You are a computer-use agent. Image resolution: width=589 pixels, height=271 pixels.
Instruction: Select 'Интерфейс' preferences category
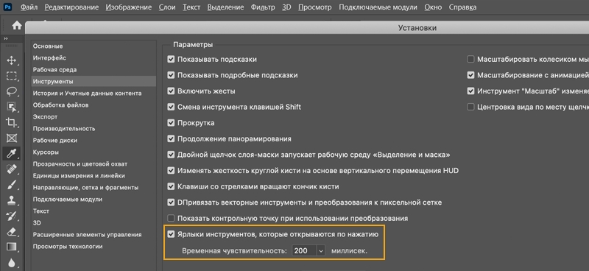click(x=94, y=58)
